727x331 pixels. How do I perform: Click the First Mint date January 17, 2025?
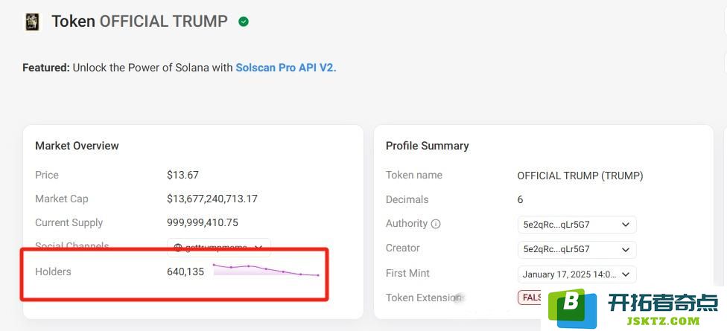tap(569, 274)
